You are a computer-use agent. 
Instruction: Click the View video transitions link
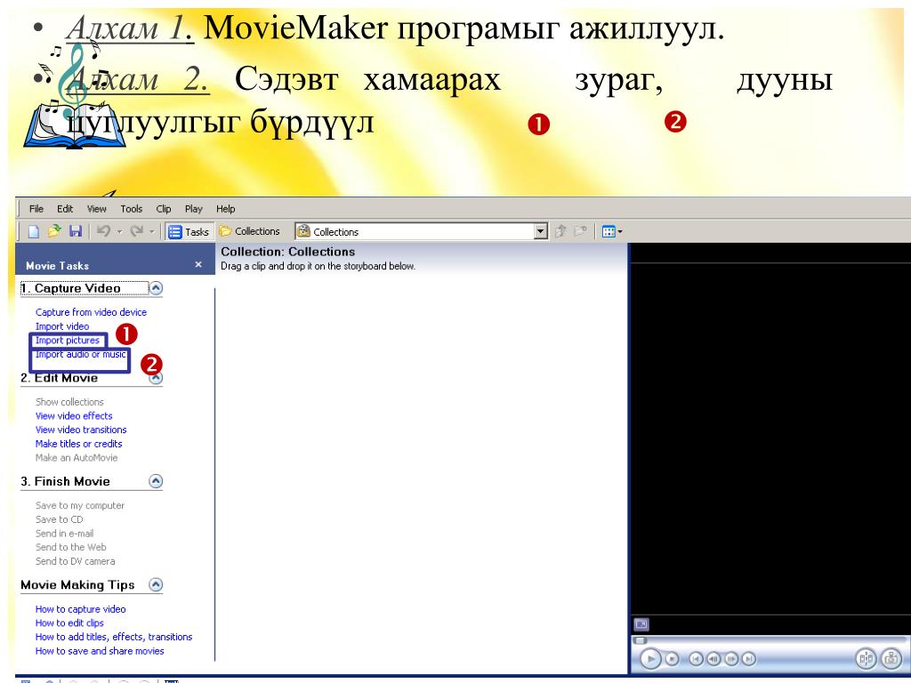81,430
